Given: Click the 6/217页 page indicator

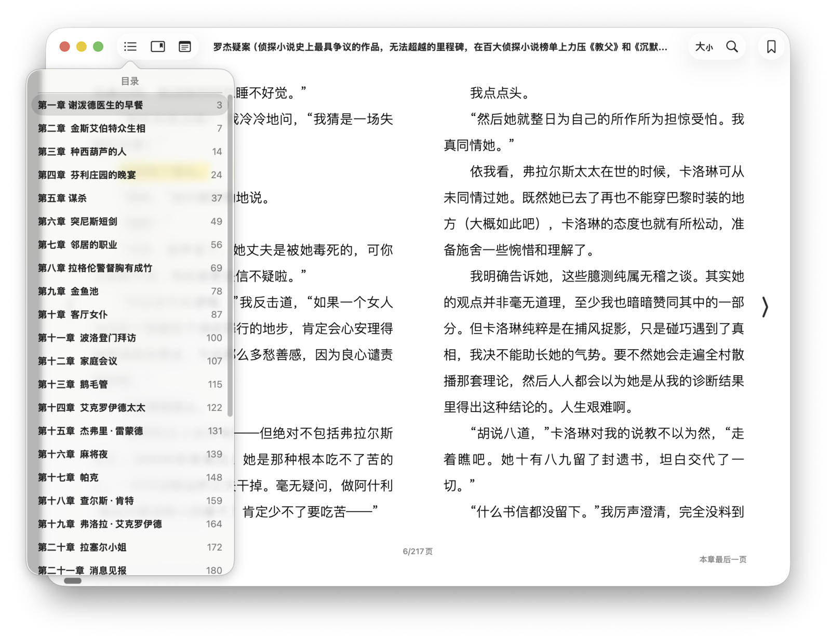Looking at the screenshot, I should tap(418, 551).
